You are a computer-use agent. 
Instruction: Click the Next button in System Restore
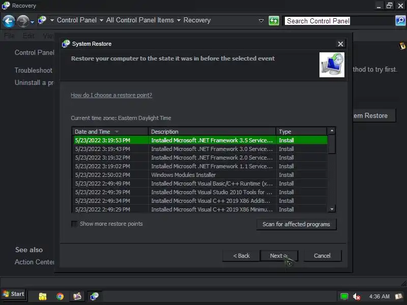point(278,256)
